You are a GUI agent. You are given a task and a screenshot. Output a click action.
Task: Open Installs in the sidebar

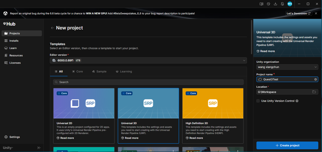point(22,41)
